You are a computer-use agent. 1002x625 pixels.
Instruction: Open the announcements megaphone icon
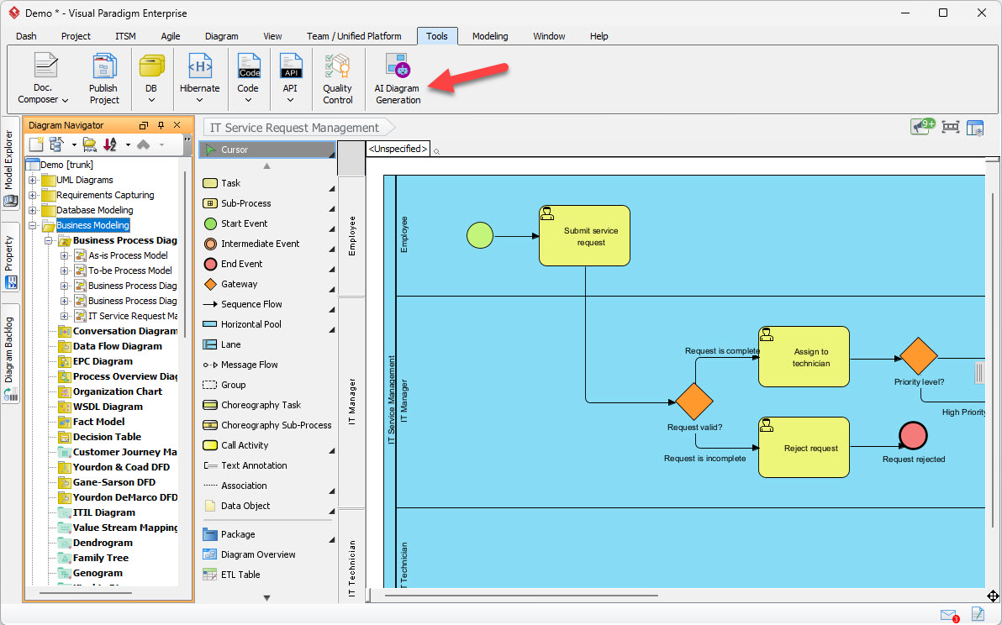click(922, 126)
